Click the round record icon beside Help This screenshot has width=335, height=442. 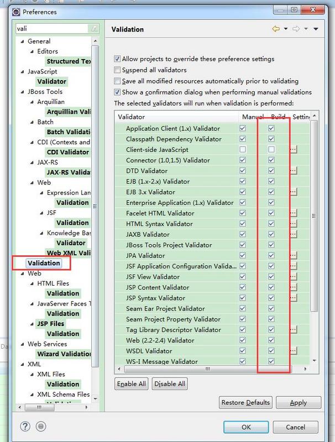coord(41,426)
